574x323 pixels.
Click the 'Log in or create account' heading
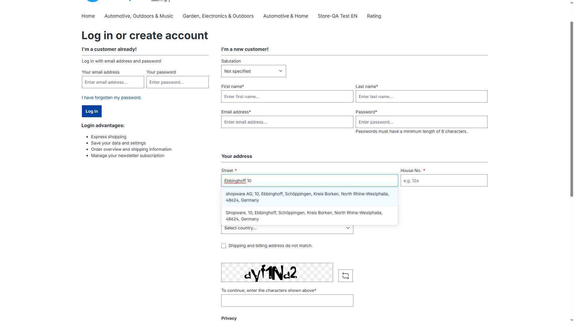pyautogui.click(x=145, y=36)
